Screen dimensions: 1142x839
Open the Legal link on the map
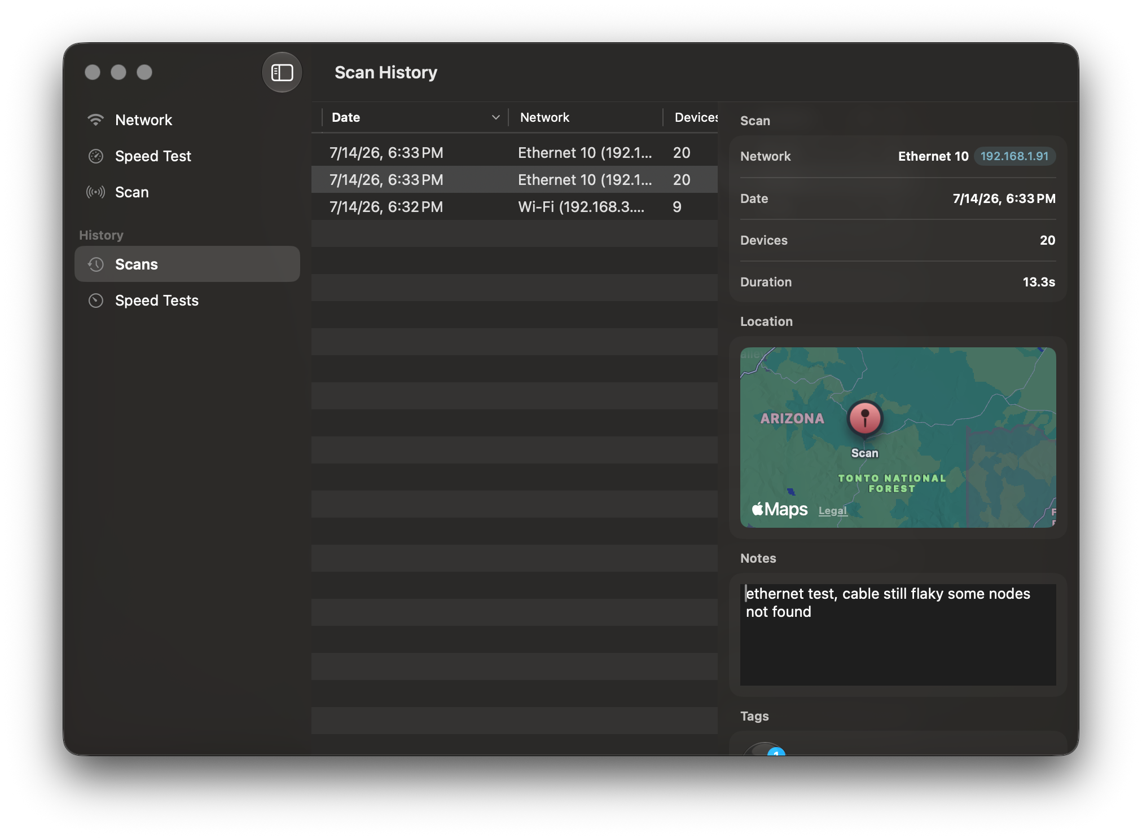pyautogui.click(x=833, y=510)
